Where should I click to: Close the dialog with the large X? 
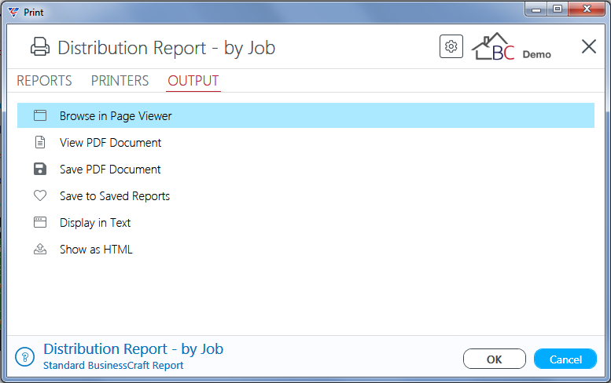(x=588, y=46)
